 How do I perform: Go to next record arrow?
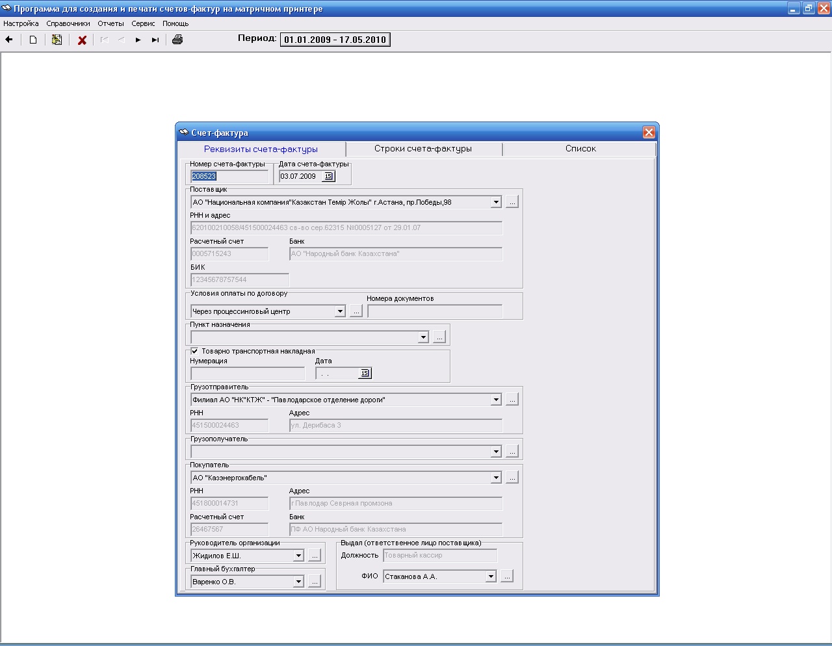tap(138, 40)
